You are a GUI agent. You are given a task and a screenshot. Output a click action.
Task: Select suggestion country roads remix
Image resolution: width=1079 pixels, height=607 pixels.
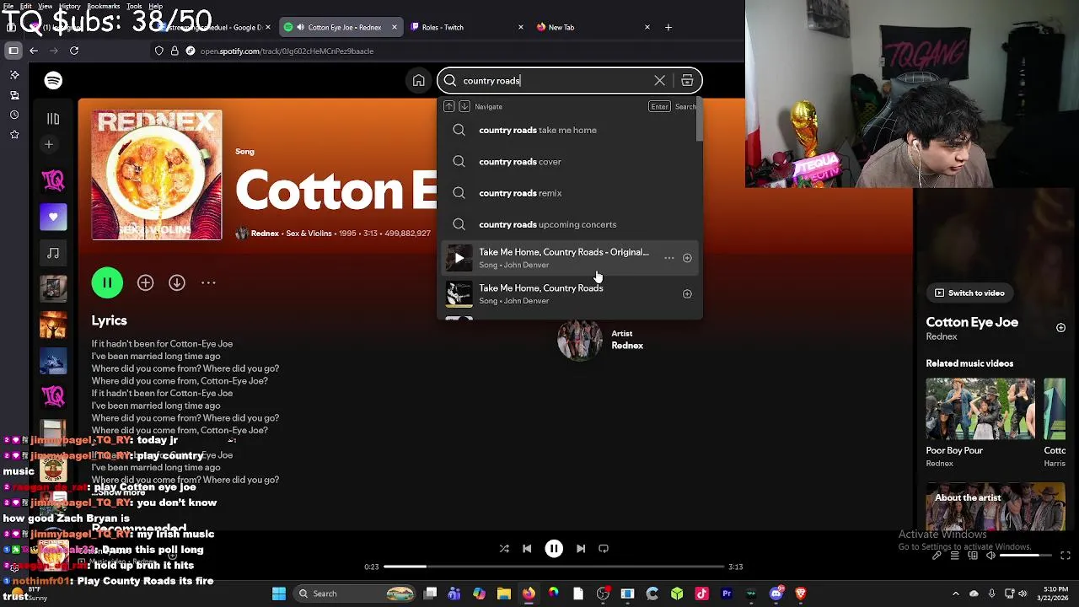569,193
